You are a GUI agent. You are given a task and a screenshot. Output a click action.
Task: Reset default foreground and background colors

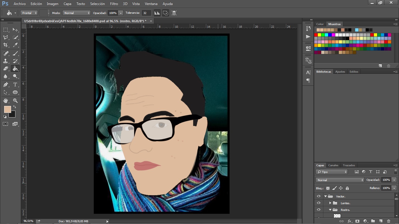tap(5, 116)
